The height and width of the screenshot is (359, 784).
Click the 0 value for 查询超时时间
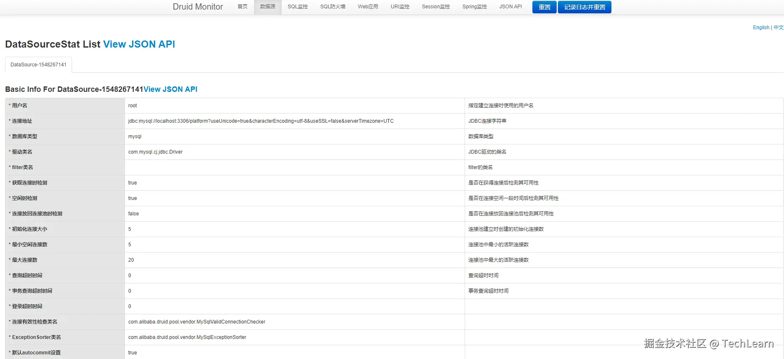(x=130, y=276)
